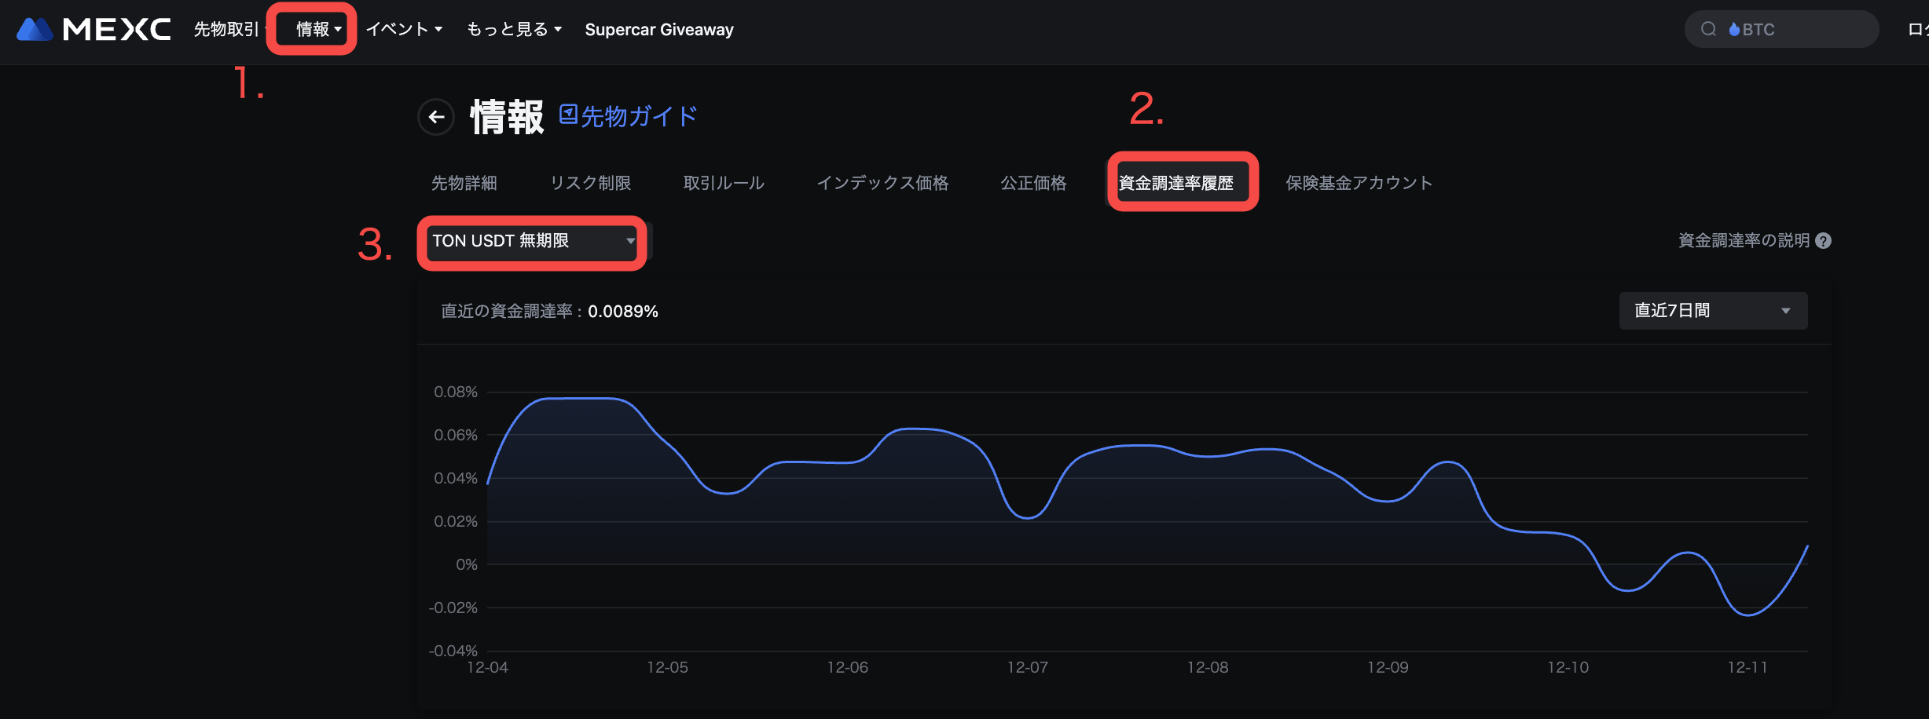Image resolution: width=1929 pixels, height=719 pixels.
Task: Click the search magnifier icon
Action: [1708, 30]
